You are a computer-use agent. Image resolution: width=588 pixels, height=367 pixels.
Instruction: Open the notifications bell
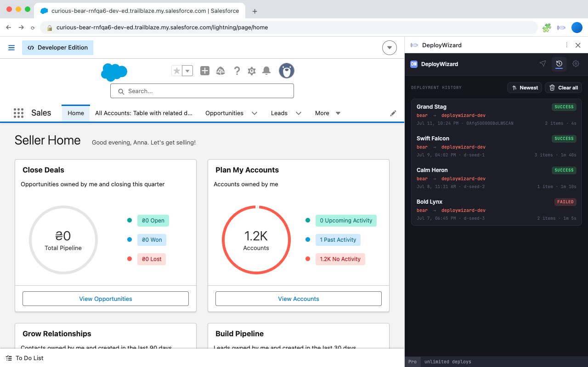[266, 71]
